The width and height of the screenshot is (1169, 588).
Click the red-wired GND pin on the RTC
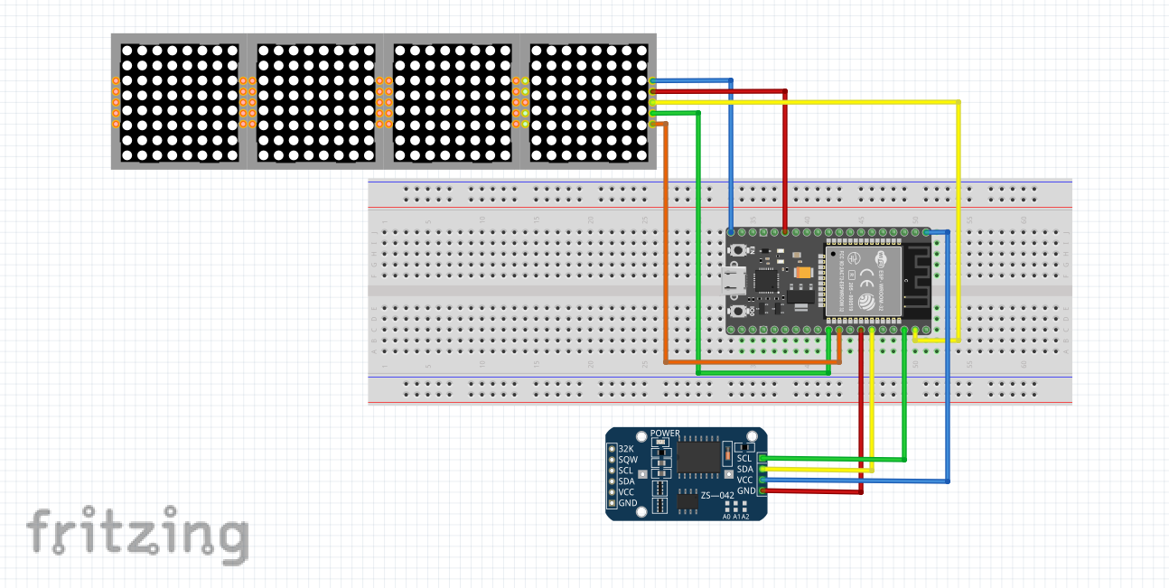[x=763, y=490]
